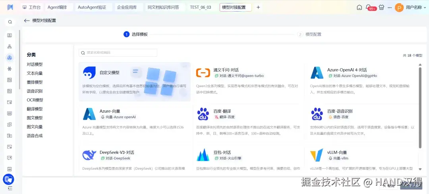Click the app logo in top-left corner
Screen dimensions: 429x194
coord(10,8)
